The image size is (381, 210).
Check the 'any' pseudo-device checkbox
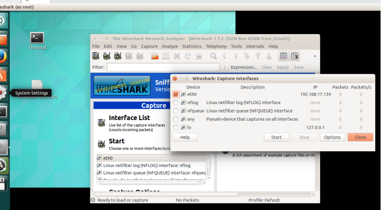coord(176,119)
